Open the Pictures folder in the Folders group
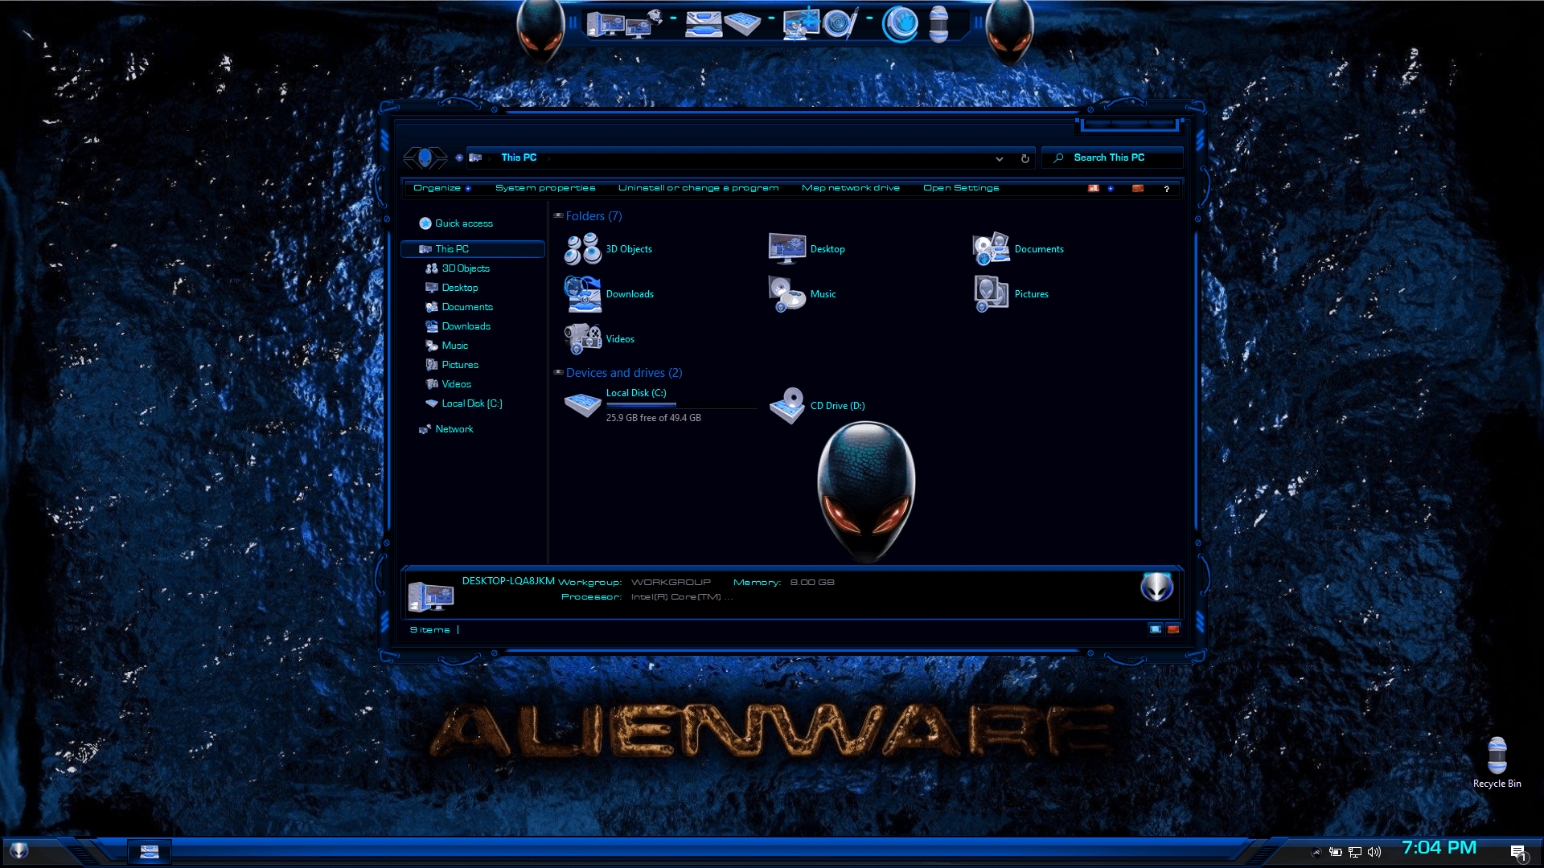The width and height of the screenshot is (1544, 868). (x=991, y=294)
